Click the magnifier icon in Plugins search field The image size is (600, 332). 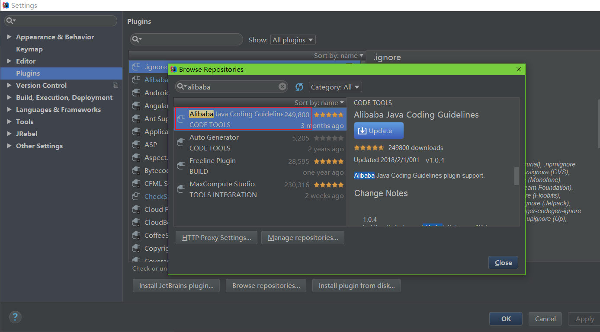(137, 39)
